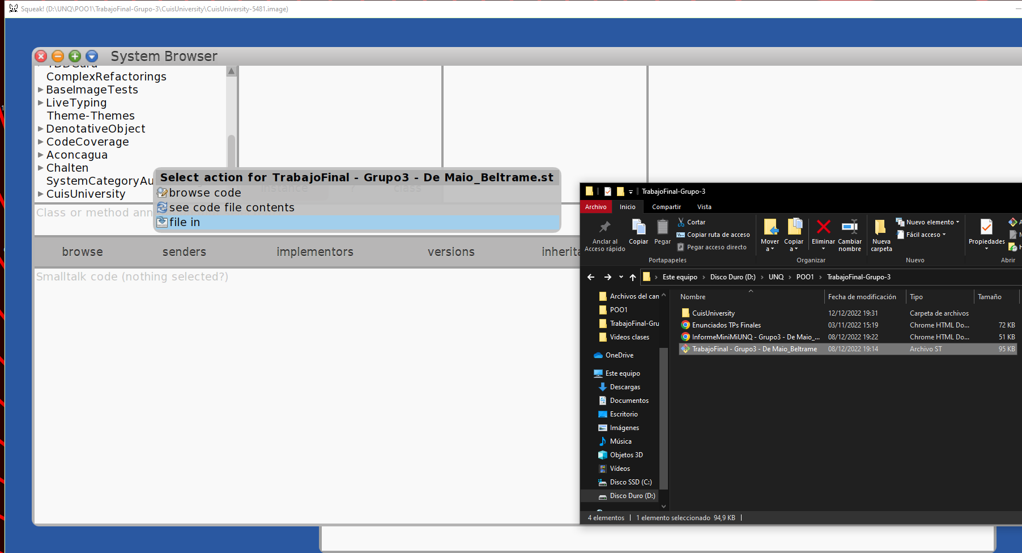Create a new folder with Nueva carpeta icon
This screenshot has width=1022, height=553.
click(x=881, y=233)
